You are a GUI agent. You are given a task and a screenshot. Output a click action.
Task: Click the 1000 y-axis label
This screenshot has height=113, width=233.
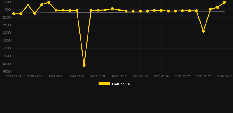point(7,2)
